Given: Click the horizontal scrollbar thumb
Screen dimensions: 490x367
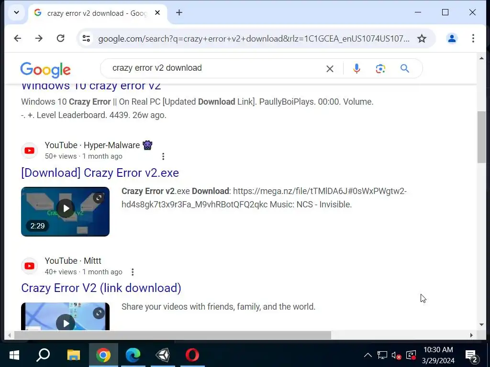Looking at the screenshot, I should 172,335.
